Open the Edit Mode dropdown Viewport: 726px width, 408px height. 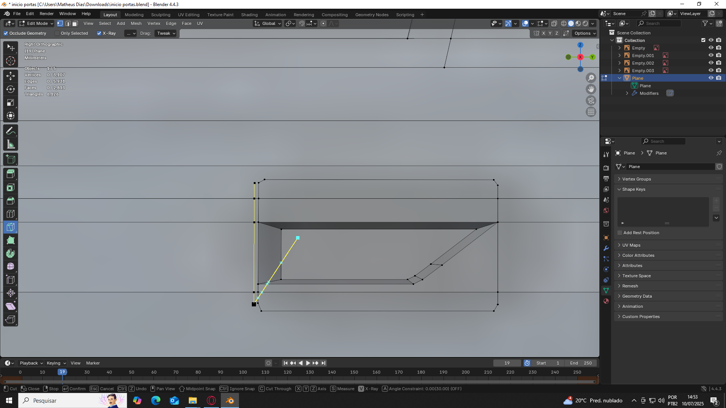(36, 23)
